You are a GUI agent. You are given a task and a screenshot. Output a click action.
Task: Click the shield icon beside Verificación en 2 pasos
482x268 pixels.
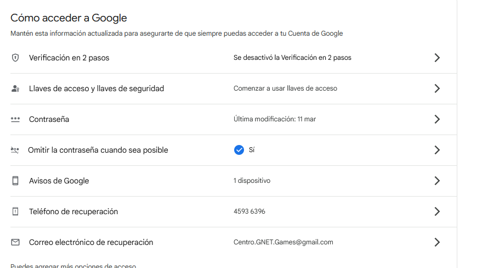[x=15, y=58]
